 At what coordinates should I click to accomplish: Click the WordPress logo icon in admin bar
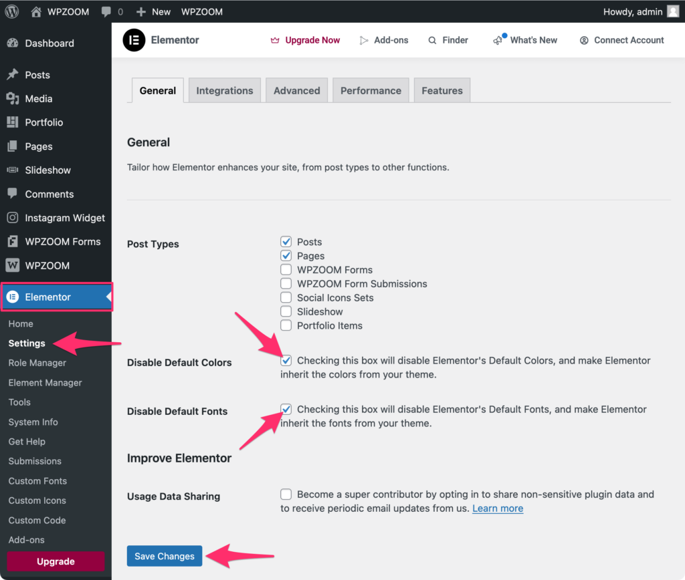pos(12,11)
